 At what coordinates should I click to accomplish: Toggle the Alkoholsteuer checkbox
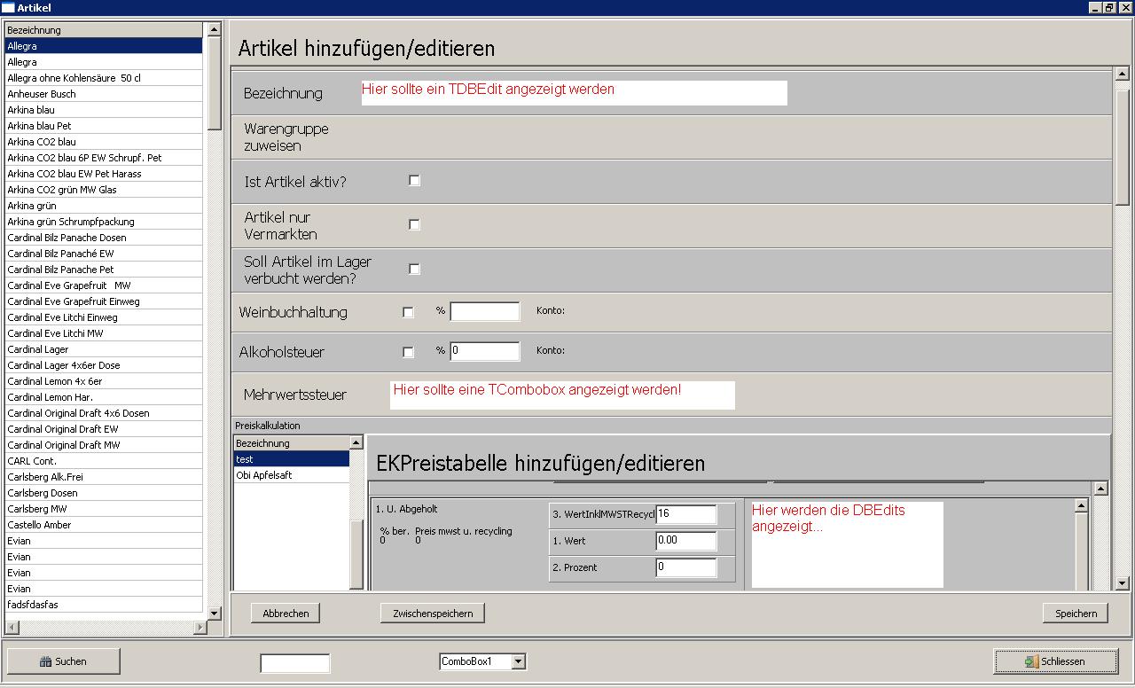408,352
